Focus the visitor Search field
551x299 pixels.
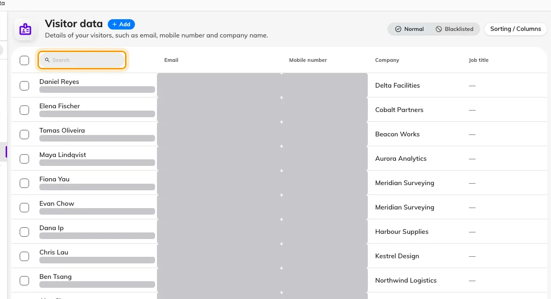82,60
